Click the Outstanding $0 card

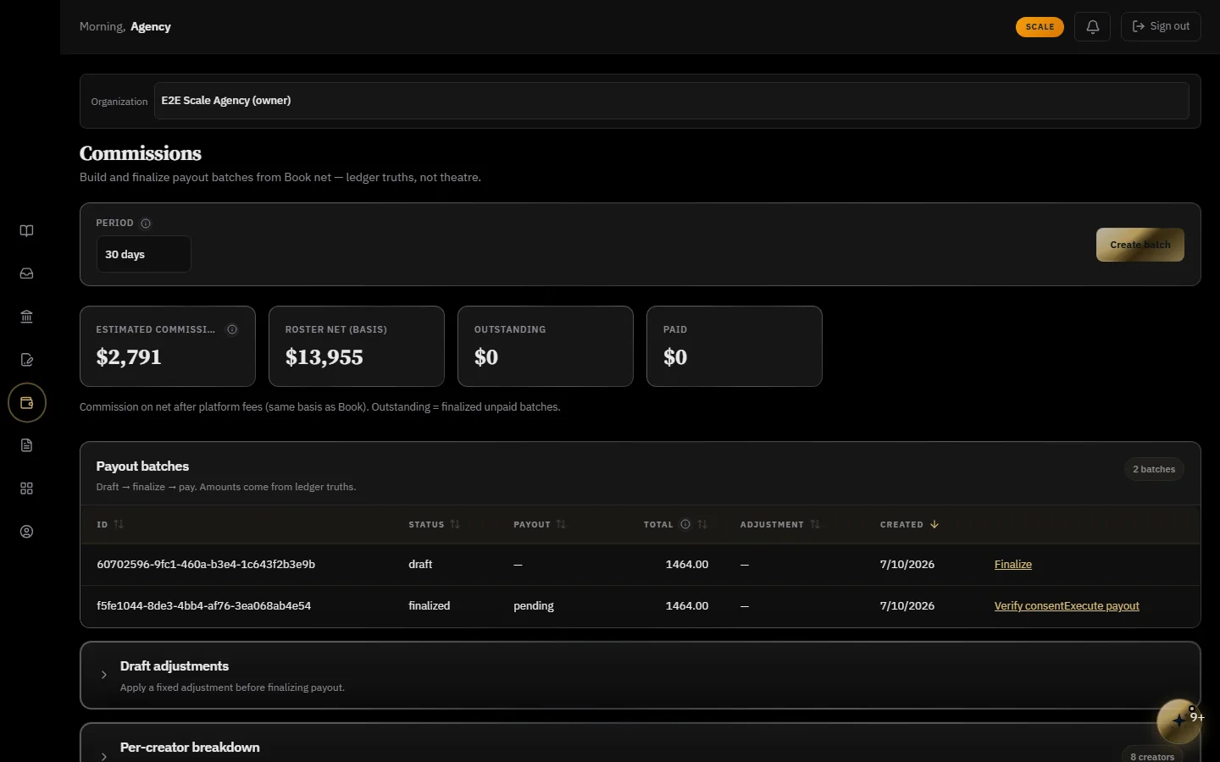(x=546, y=346)
